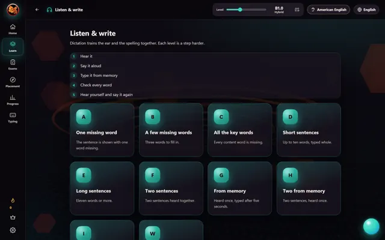Image resolution: width=385 pixels, height=240 pixels.
Task: Click the letter B badge
Action: [153, 117]
